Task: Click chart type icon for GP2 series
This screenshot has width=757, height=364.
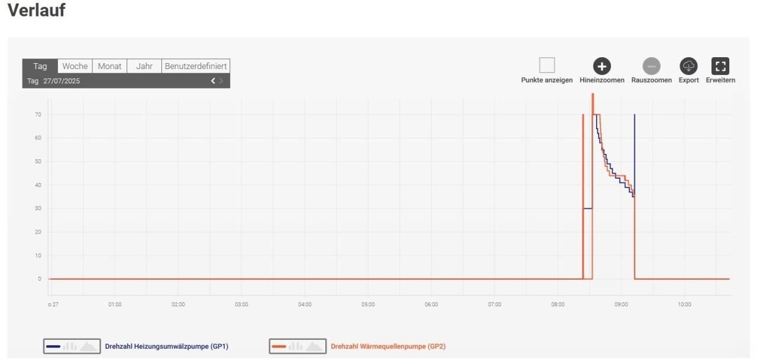Action: [297, 346]
